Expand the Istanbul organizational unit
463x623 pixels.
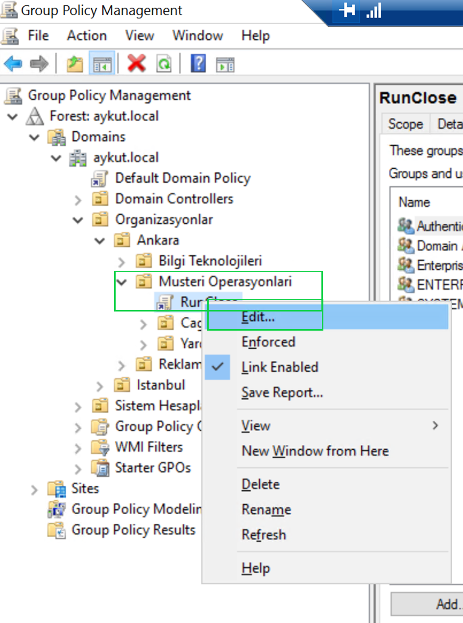[100, 386]
